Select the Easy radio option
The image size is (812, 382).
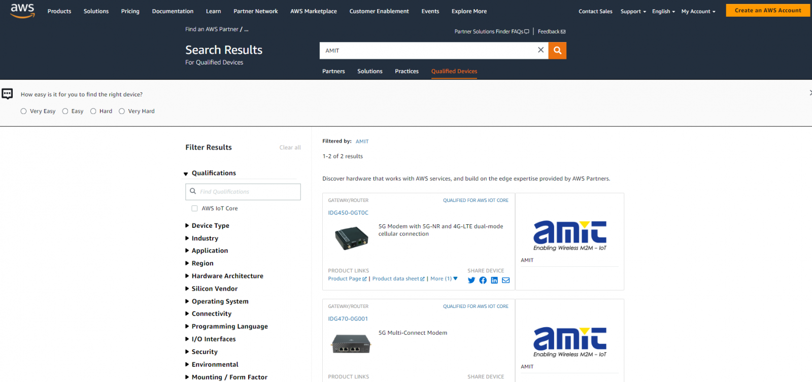tap(65, 111)
